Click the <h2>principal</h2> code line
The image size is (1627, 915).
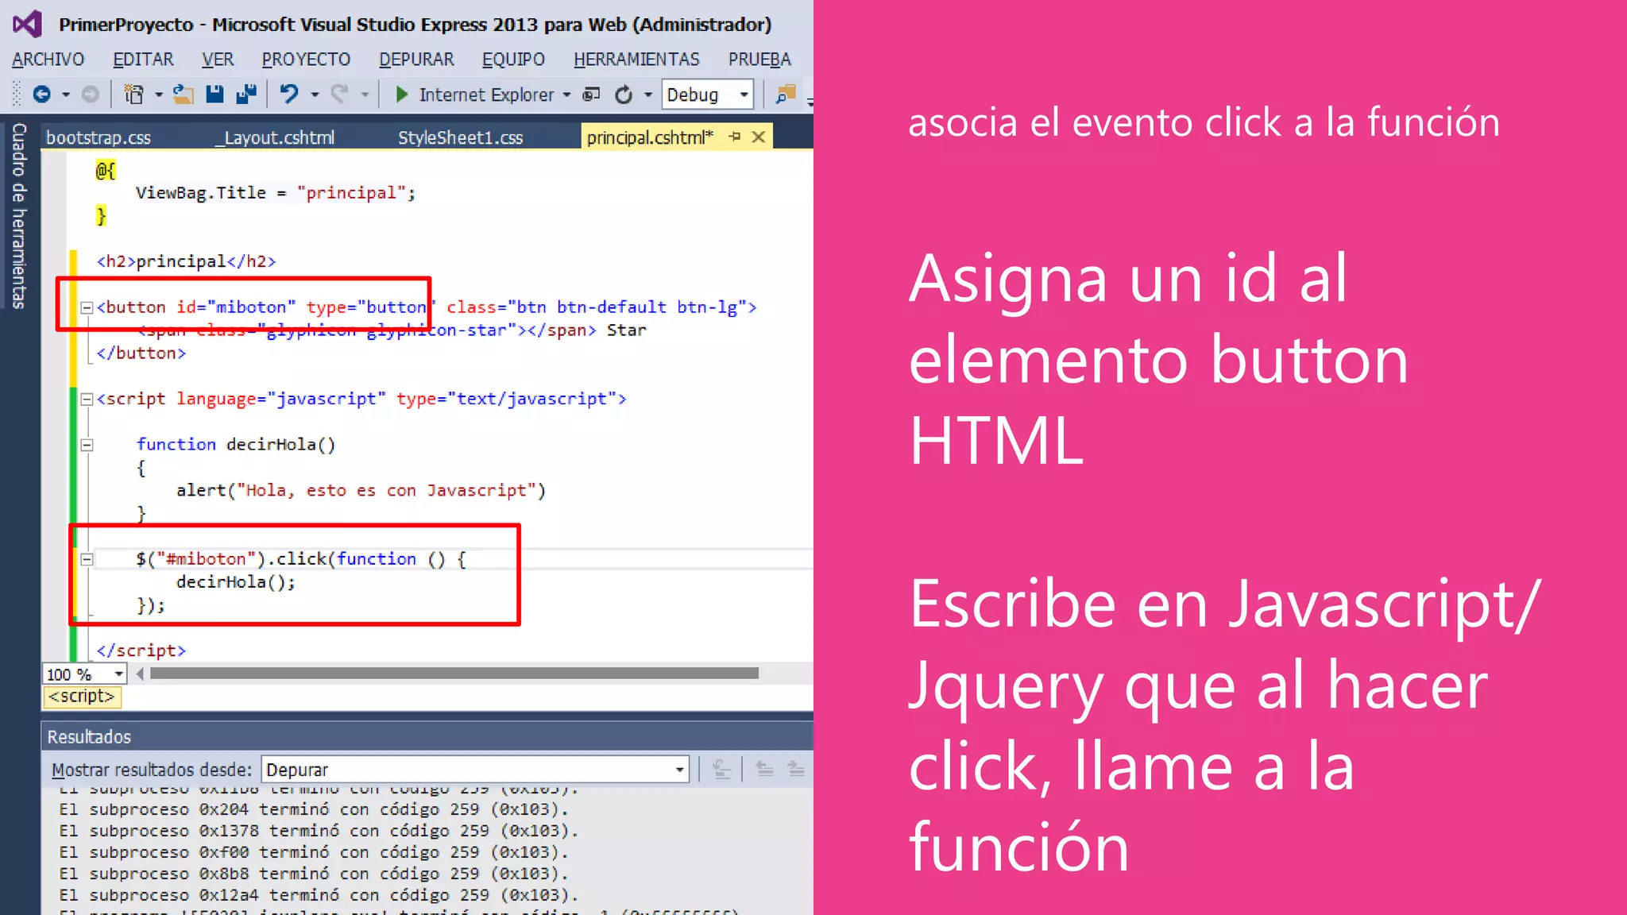pos(186,262)
